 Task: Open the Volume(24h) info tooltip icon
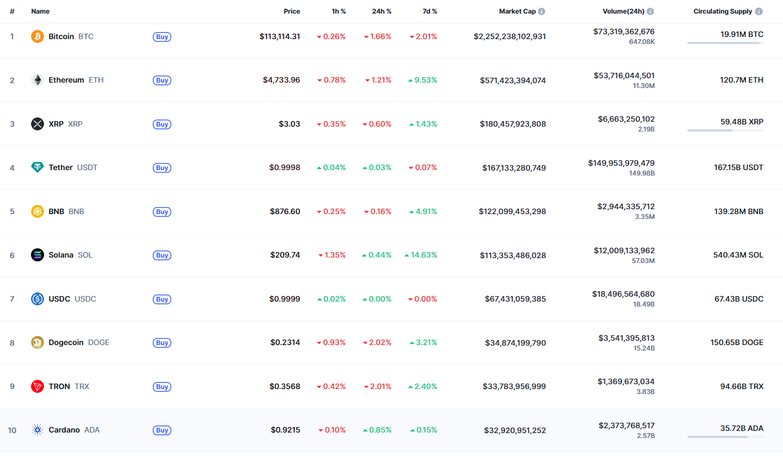[650, 11]
